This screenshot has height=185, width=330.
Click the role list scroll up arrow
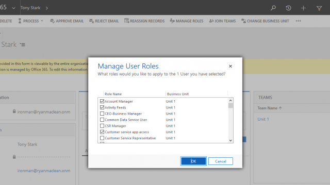point(230,101)
